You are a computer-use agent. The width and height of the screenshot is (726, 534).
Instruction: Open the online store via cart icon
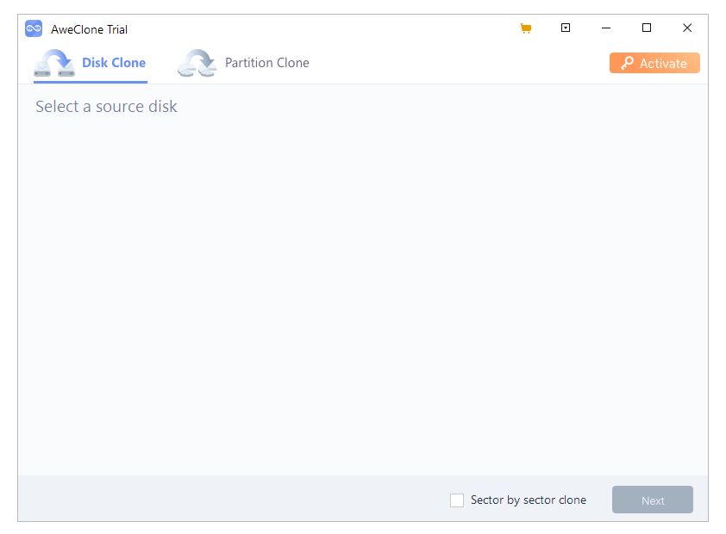pyautogui.click(x=524, y=28)
